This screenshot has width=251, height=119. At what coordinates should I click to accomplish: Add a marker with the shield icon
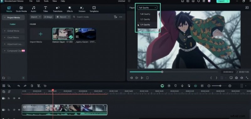point(175,86)
